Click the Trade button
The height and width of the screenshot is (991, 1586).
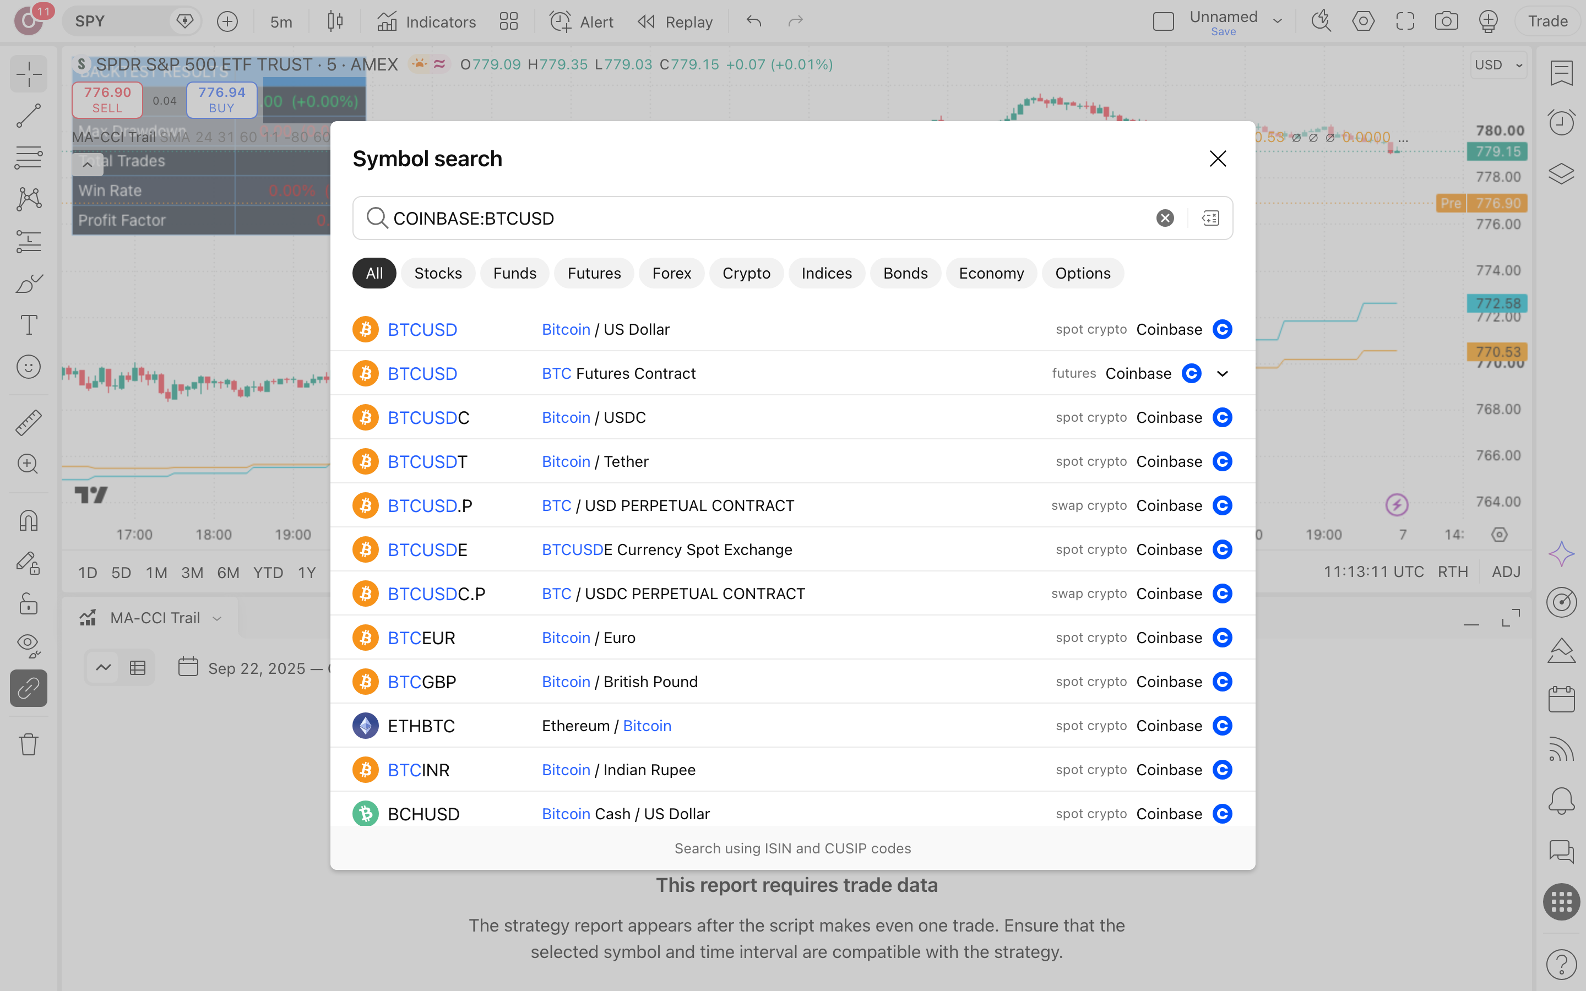(1547, 21)
